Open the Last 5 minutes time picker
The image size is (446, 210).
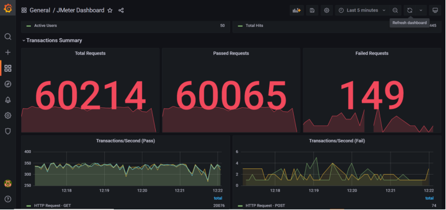pyautogui.click(x=362, y=10)
